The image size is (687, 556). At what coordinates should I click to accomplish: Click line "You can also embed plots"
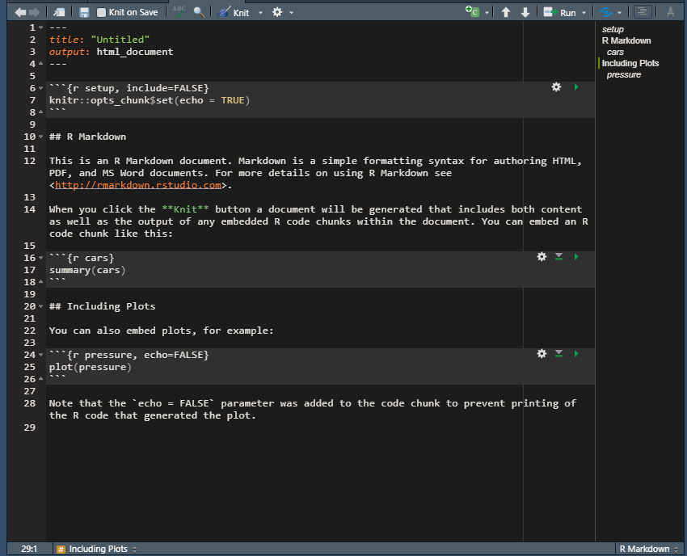click(161, 331)
